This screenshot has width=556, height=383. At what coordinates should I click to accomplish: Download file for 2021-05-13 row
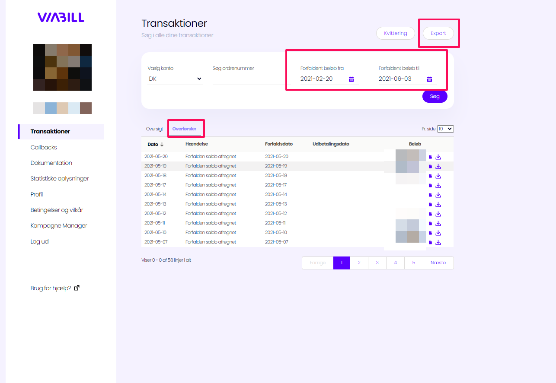click(x=438, y=204)
